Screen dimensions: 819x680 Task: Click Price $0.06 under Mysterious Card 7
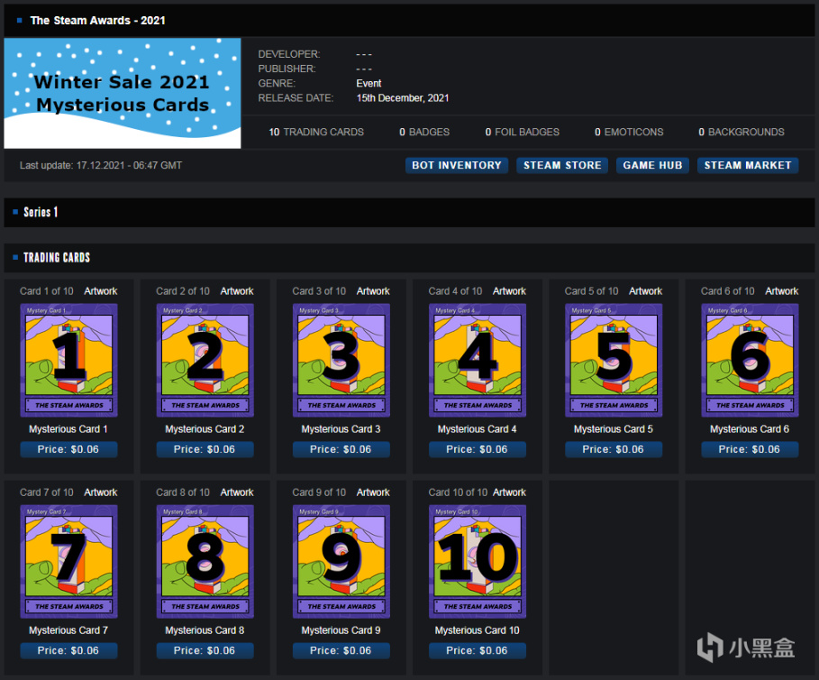pyautogui.click(x=69, y=651)
